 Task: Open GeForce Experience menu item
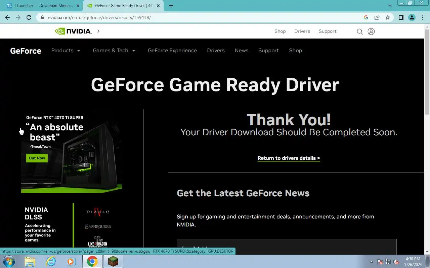(172, 51)
